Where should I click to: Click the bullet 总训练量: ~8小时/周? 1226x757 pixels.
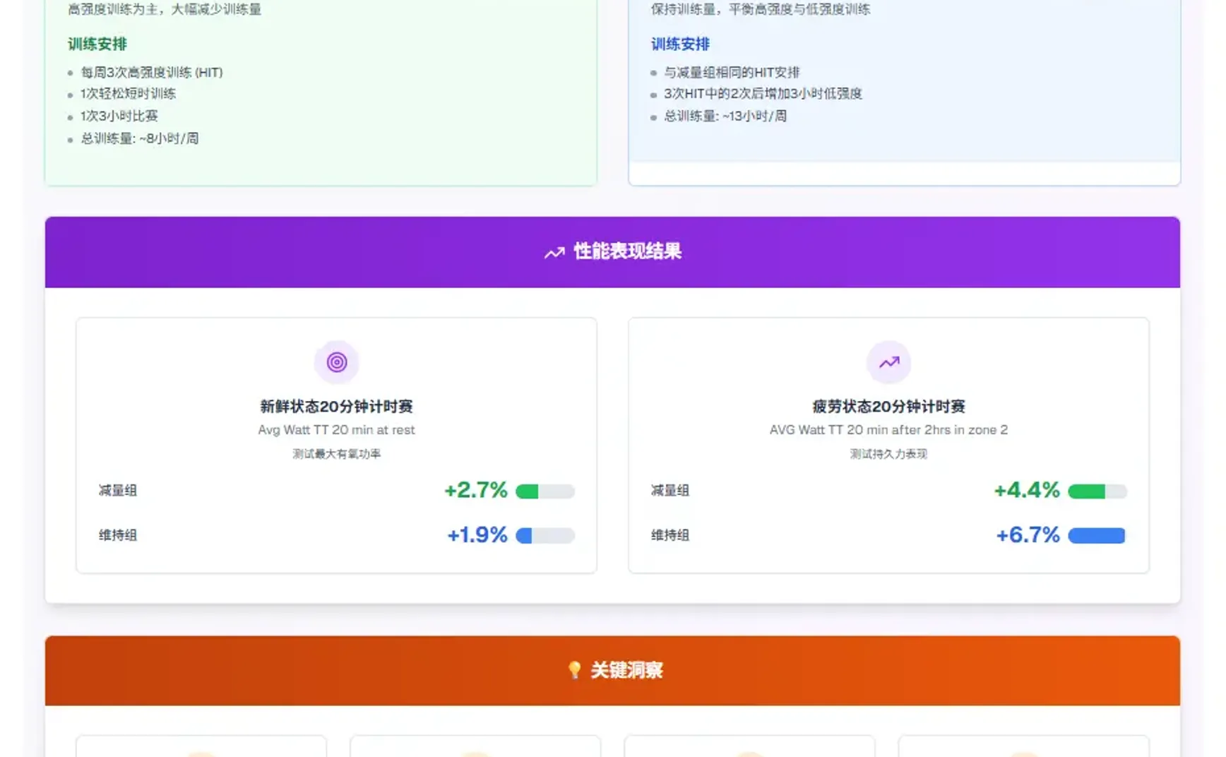[140, 138]
